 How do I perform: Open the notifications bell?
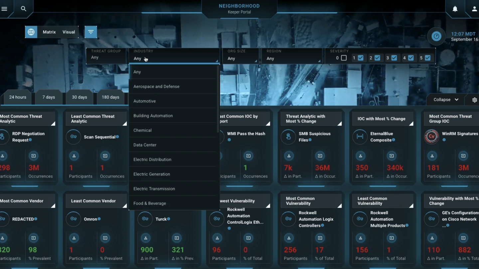(455, 9)
